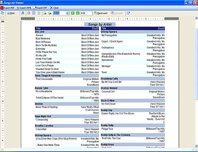The height and width of the screenshot is (152, 198).
Task: Click the zoom in magnifier icon
Action: point(50,13)
